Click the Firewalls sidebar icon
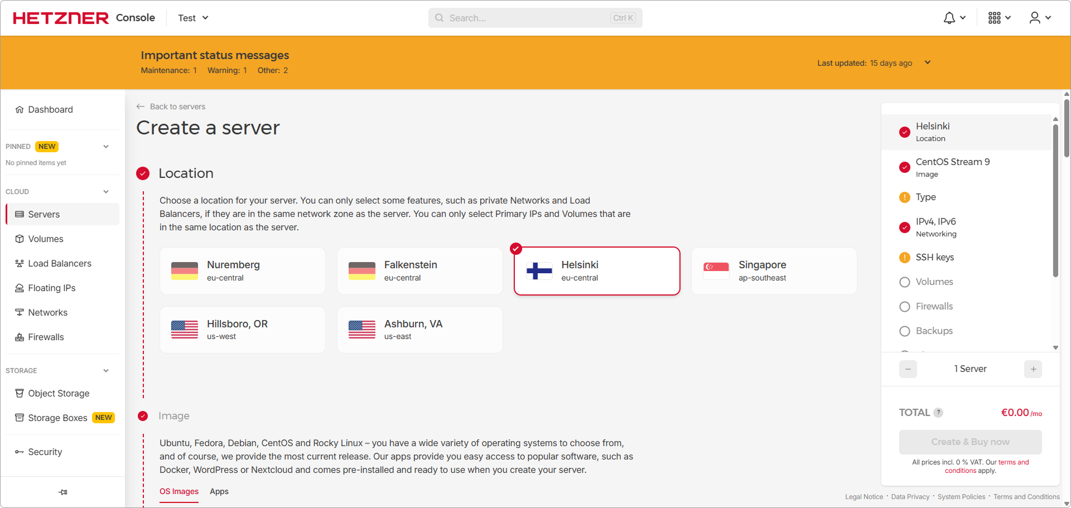This screenshot has height=508, width=1071. click(x=20, y=337)
